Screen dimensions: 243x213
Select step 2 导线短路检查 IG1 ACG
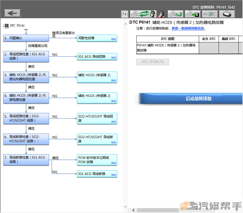(x=26, y=56)
